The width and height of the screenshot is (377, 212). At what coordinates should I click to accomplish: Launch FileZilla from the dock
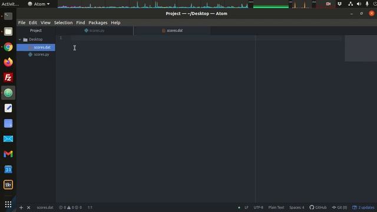tap(8, 77)
